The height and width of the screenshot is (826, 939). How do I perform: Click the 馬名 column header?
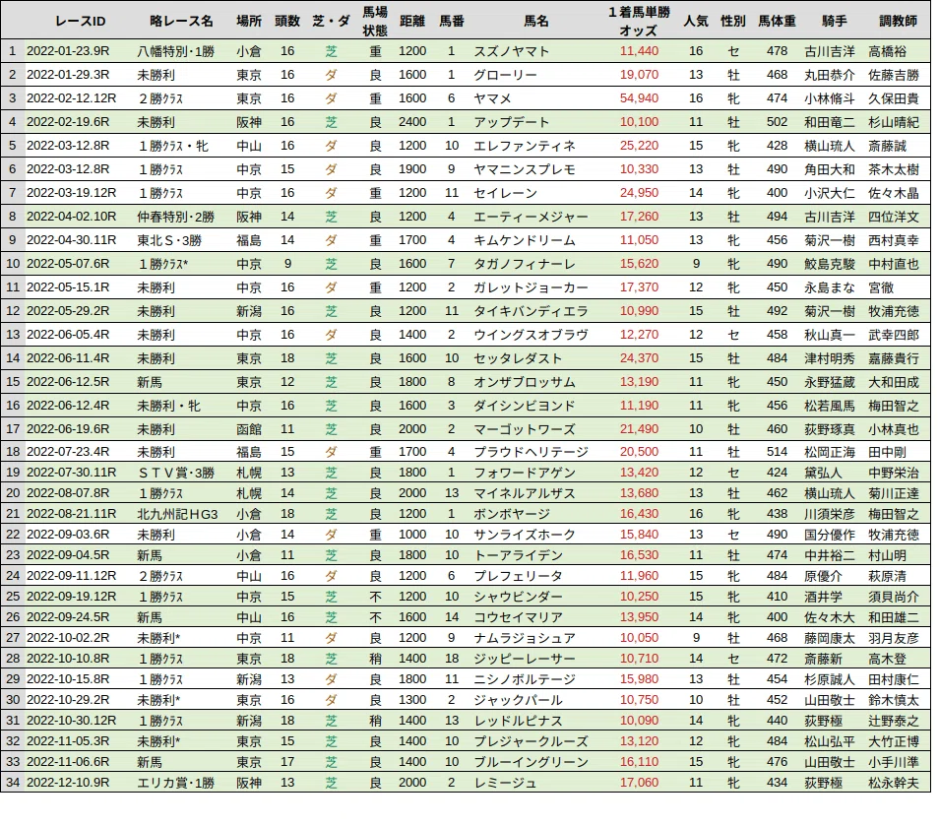tap(536, 21)
